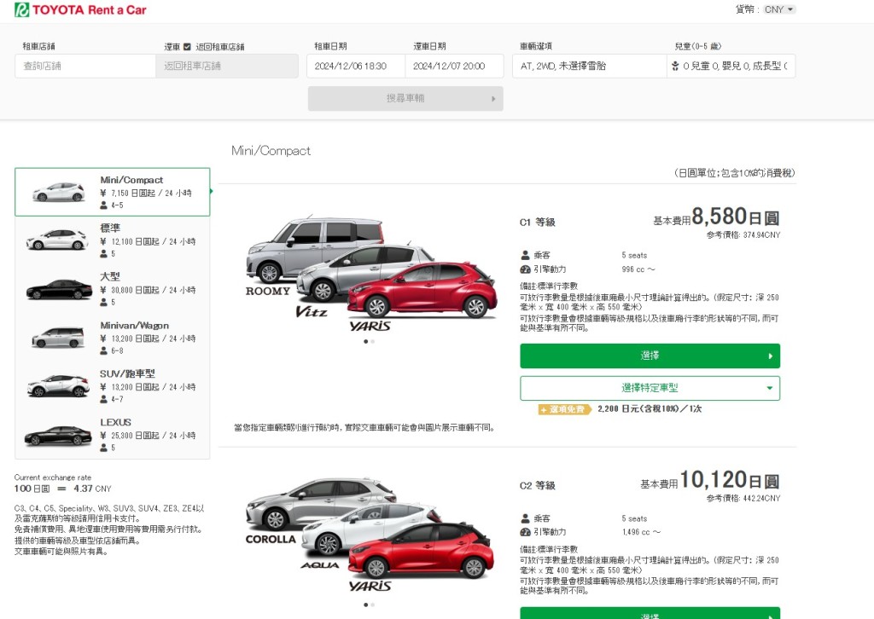Select the Minivan/Wagon category tab
Viewport: 874px width, 619px height.
click(x=113, y=338)
